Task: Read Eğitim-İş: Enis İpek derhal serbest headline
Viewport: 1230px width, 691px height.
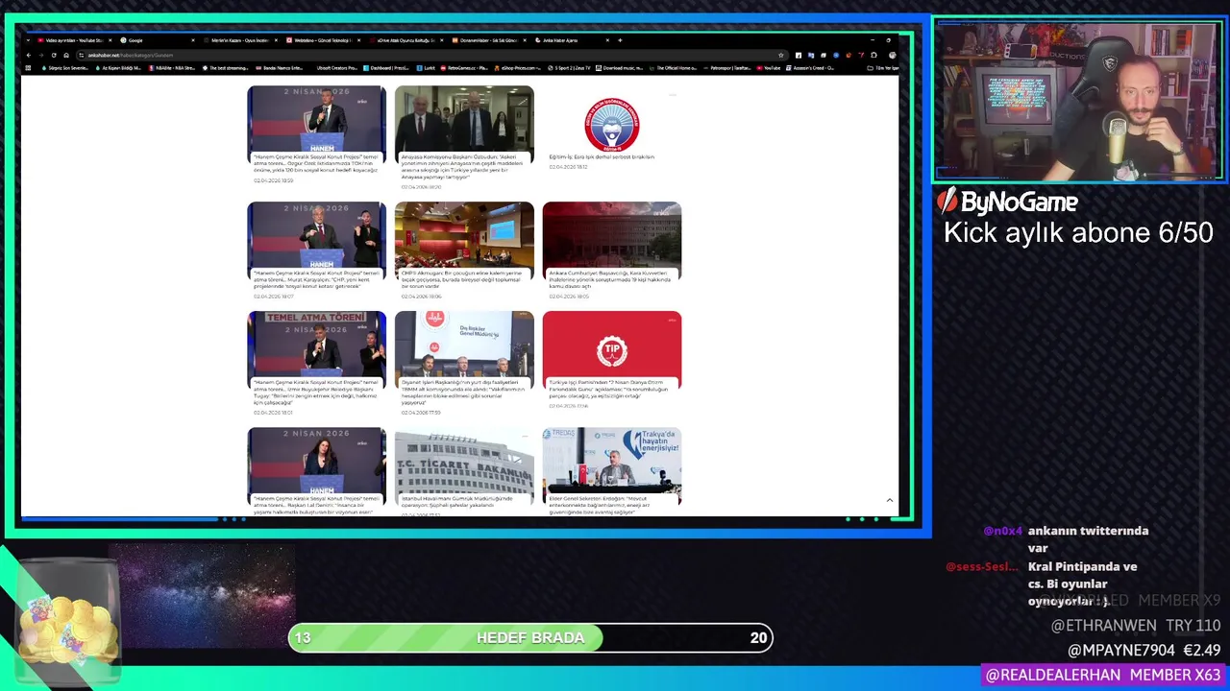Action: click(602, 156)
